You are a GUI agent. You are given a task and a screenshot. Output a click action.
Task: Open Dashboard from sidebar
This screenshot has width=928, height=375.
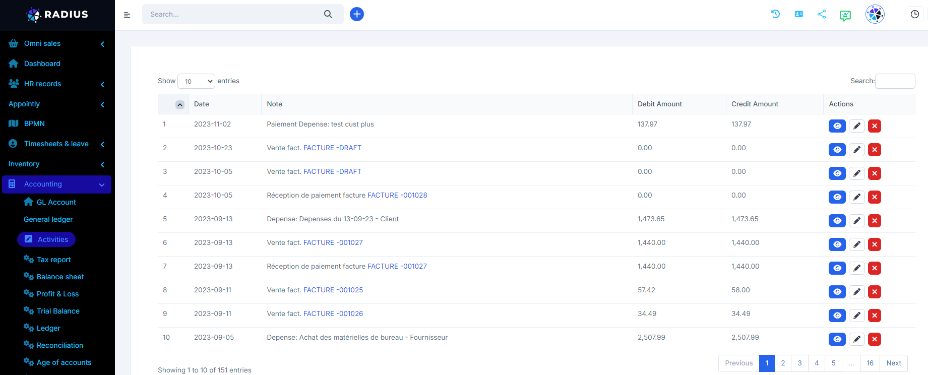42,64
